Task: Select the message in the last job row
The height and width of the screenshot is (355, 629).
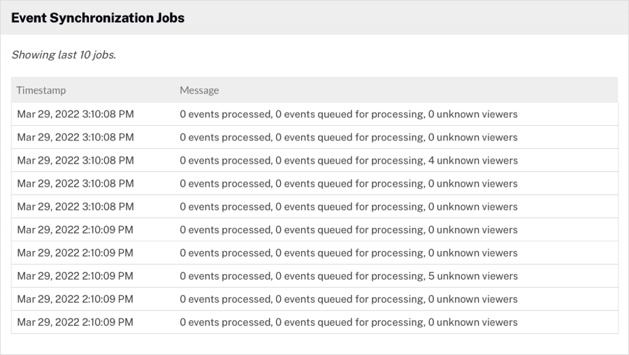Action: coord(348,322)
